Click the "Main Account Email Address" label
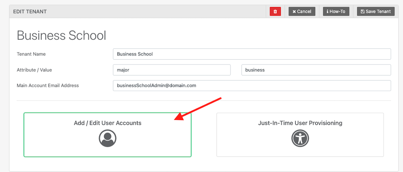Viewport: 403px width, 172px height. click(x=48, y=86)
